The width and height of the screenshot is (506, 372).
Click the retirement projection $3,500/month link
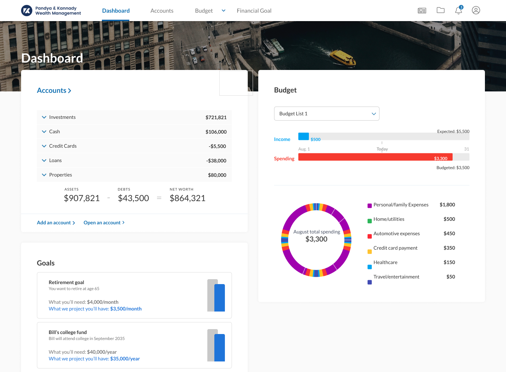tap(95, 309)
